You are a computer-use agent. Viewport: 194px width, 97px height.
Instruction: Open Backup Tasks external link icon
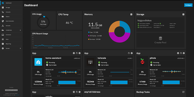pos(183,92)
